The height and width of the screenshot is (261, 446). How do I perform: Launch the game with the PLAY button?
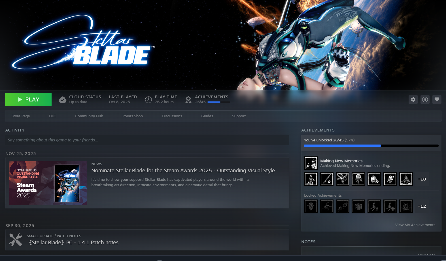click(x=28, y=99)
